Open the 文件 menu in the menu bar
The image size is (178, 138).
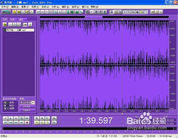coord(5,7)
